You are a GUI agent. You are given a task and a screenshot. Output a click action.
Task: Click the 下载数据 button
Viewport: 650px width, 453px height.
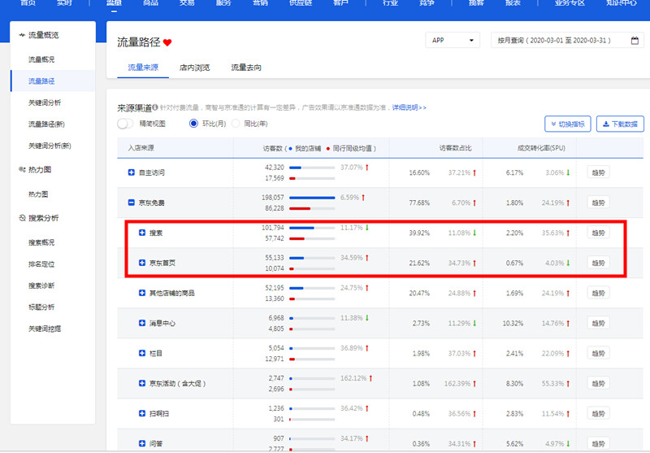(620, 124)
